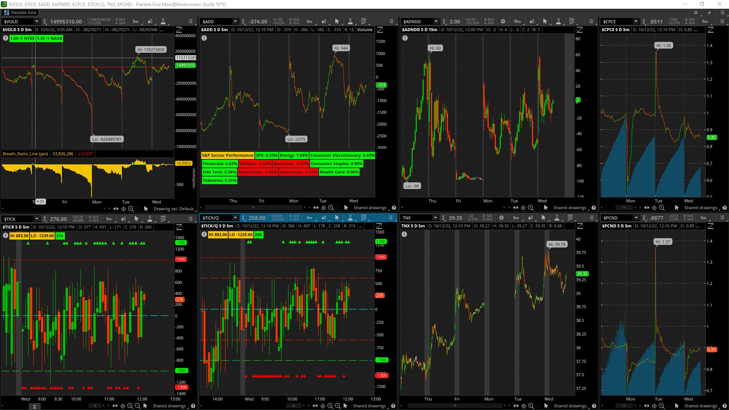The width and height of the screenshot is (729, 410).
Task: Click the 15m timeframe button on $ADNDD
Action: pyautogui.click(x=517, y=22)
